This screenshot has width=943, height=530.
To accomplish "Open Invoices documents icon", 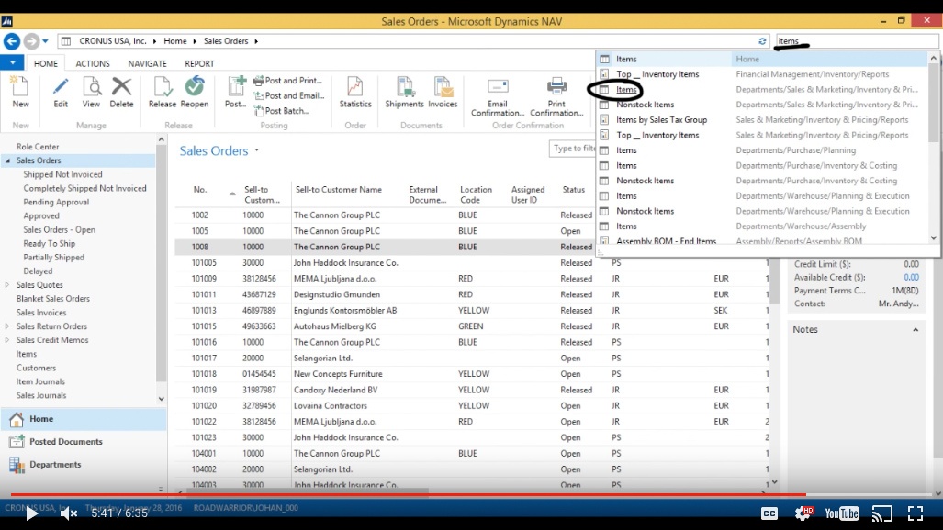I will coord(443,86).
